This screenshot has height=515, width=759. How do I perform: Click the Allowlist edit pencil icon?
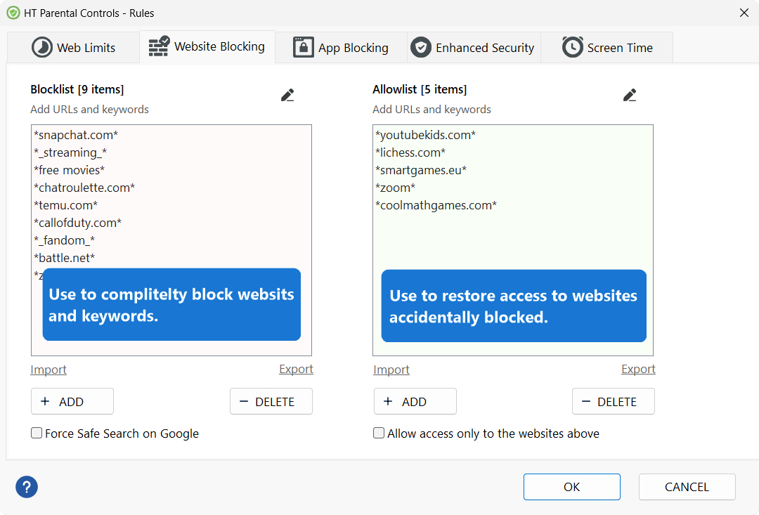(x=630, y=96)
